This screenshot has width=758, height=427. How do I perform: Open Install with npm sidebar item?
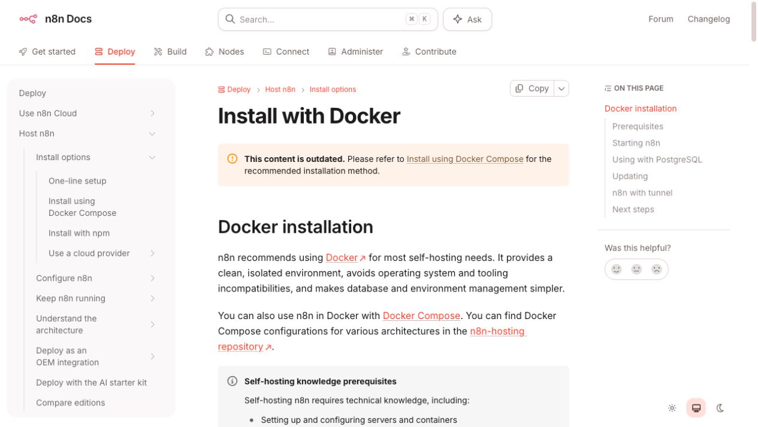[79, 233]
